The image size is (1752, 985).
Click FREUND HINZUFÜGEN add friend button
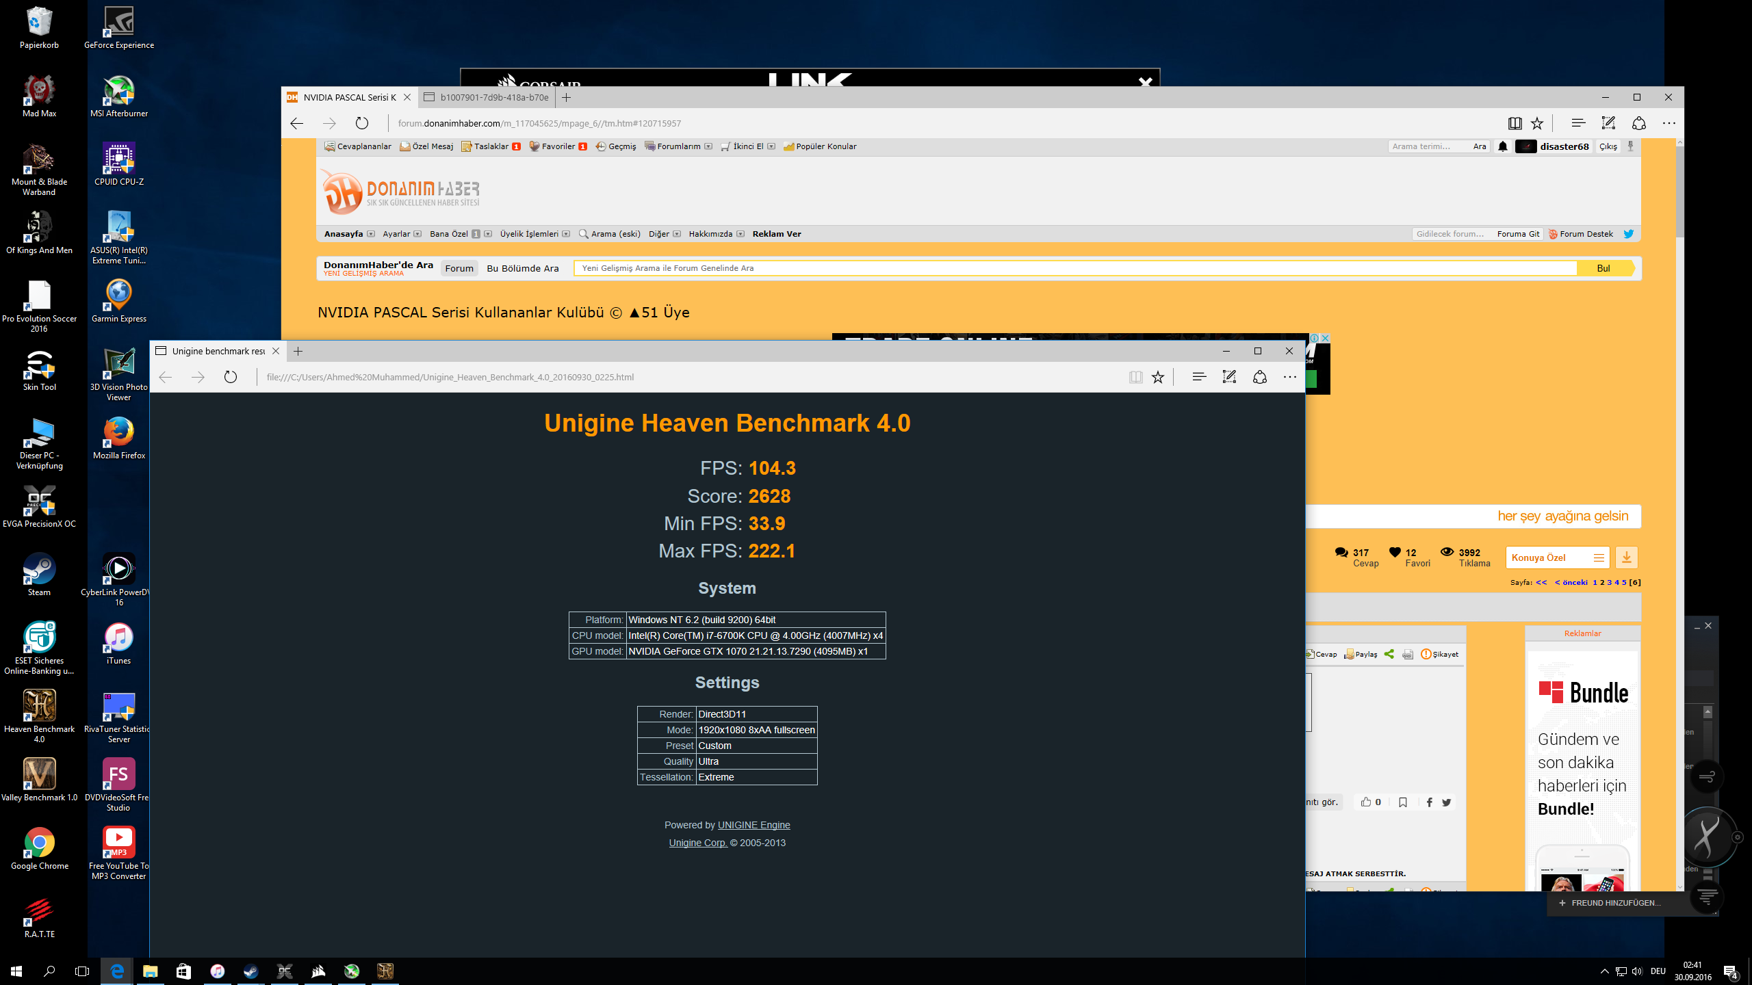[x=1610, y=903]
